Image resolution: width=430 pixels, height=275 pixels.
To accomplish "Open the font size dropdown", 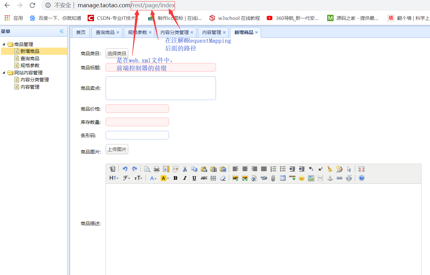I will tap(137, 178).
